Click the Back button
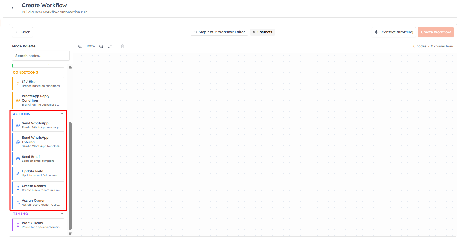The image size is (457, 239). (x=22, y=32)
